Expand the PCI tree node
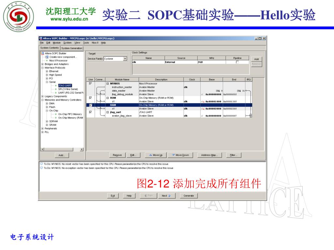334x250 pixels. 47,78
